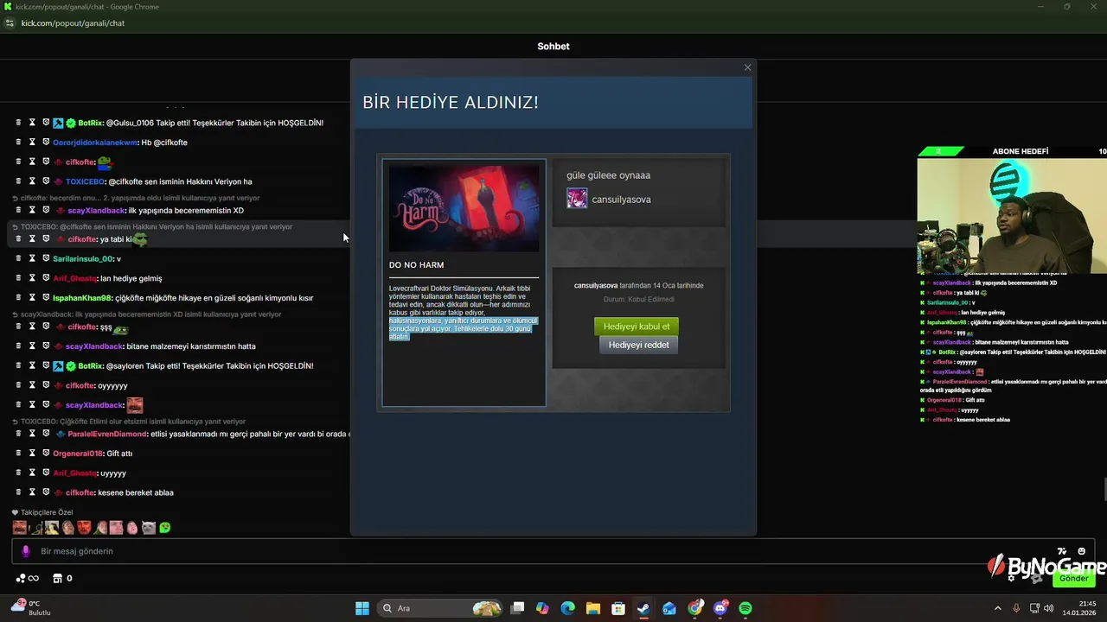Click the purple microphone icon in the message box

(25, 551)
